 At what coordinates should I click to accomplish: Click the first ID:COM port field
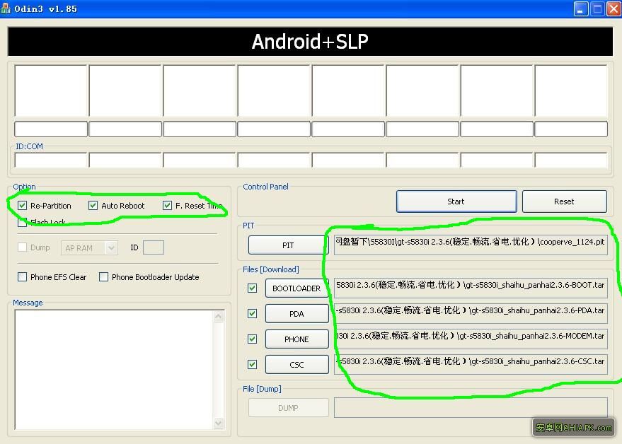(x=51, y=160)
